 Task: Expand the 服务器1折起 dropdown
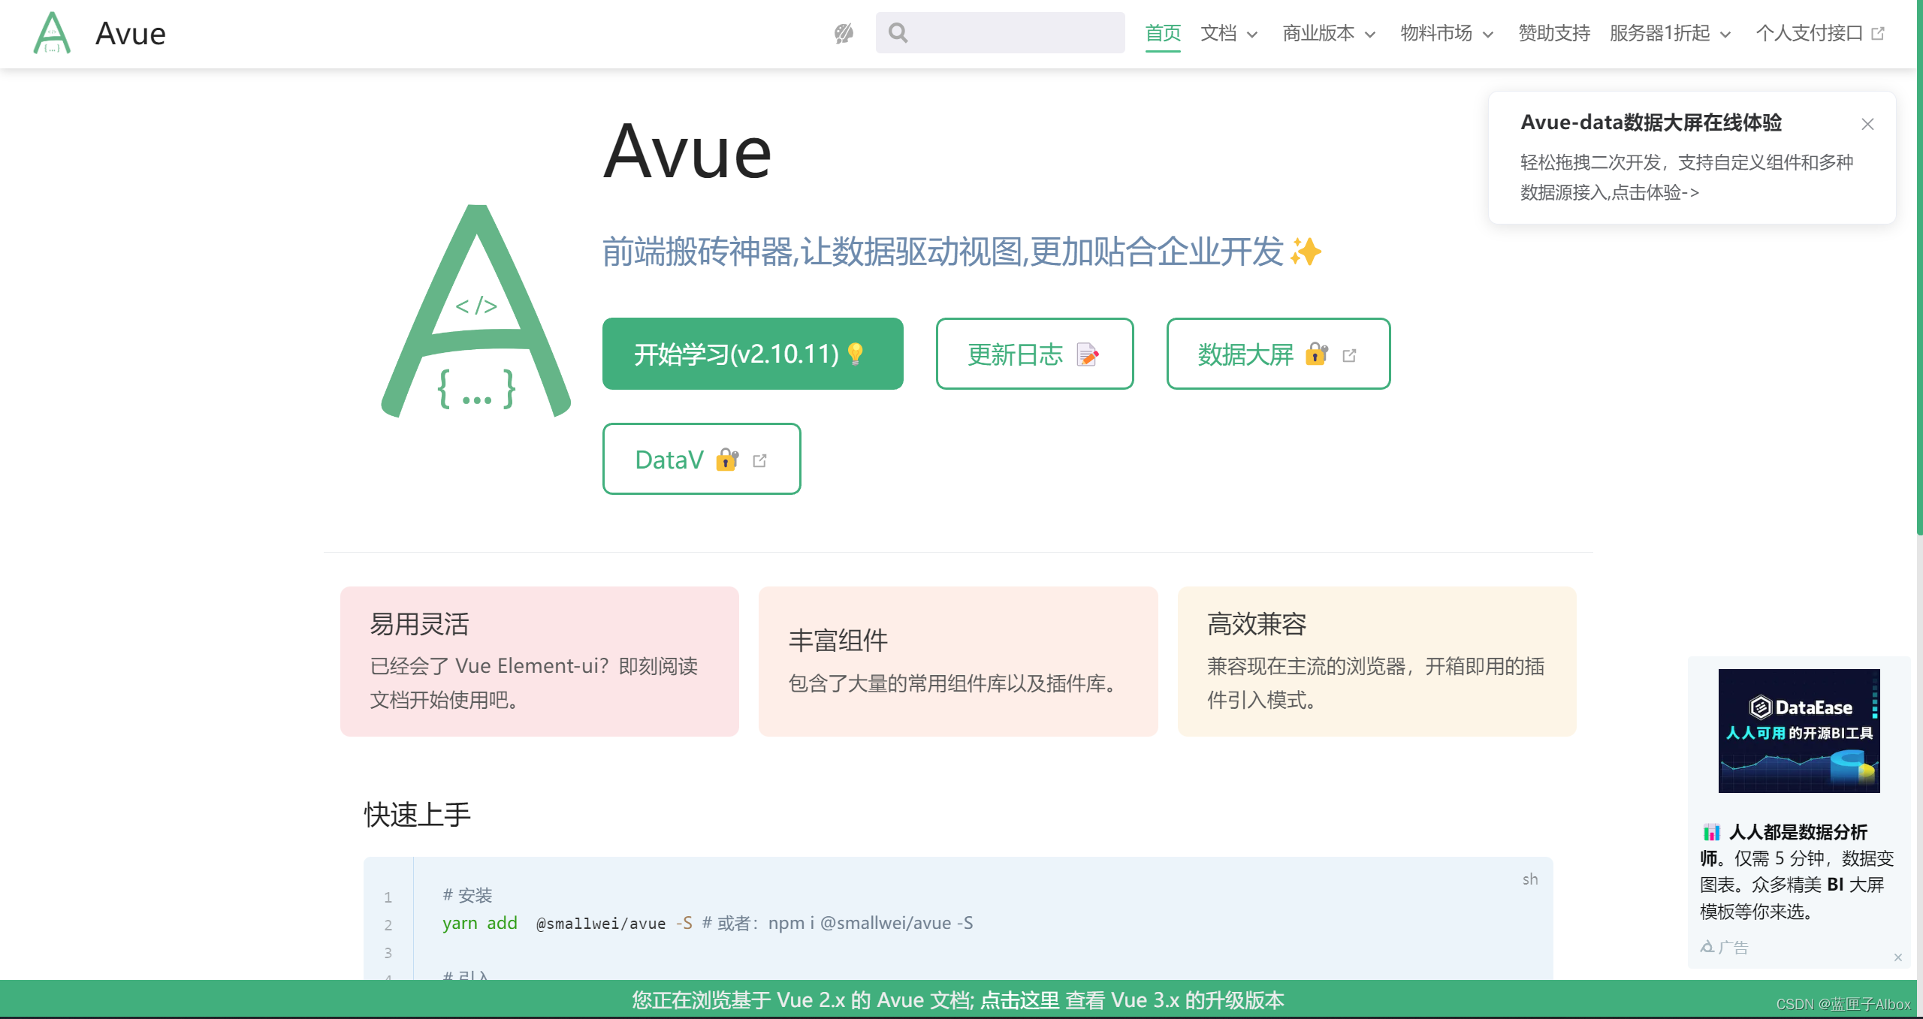click(x=1670, y=33)
